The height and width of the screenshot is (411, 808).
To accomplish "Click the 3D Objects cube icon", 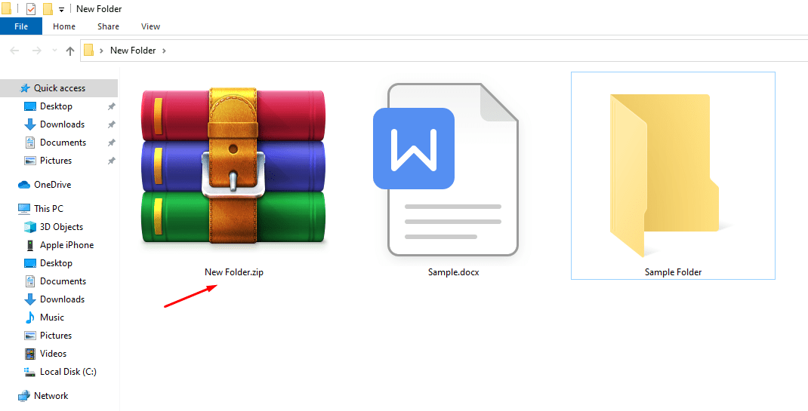I will (30, 227).
